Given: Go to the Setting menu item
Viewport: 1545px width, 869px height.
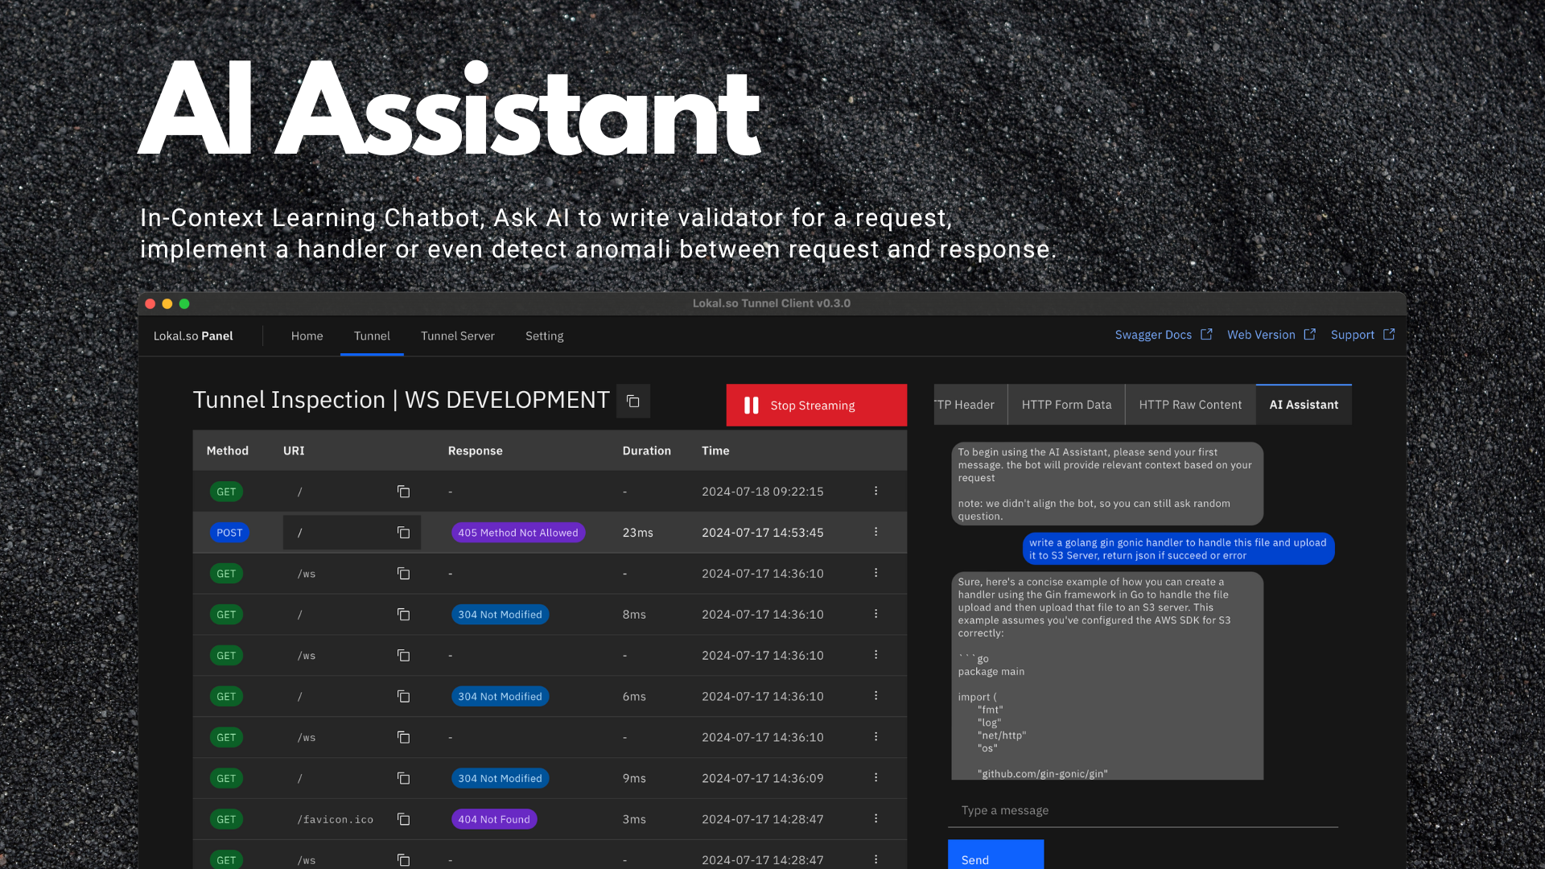Looking at the screenshot, I should coord(544,336).
